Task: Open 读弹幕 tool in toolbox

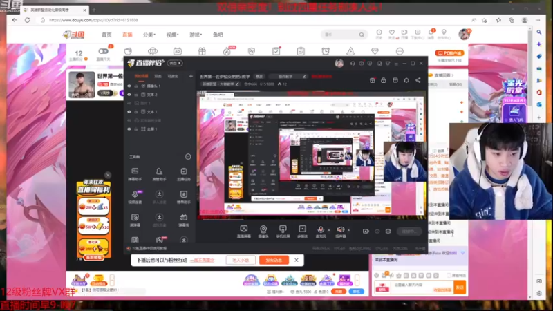Action: pos(135,220)
